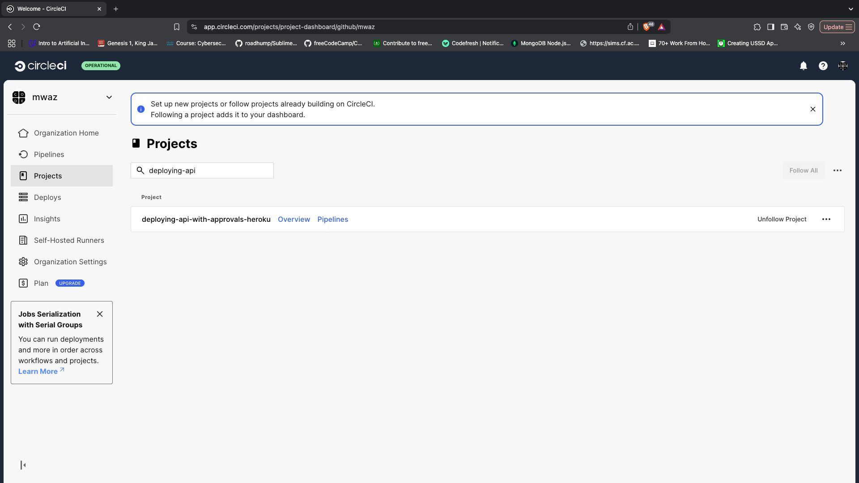Click the mwaz organization avatar
Viewport: 859px width, 483px height.
pyautogui.click(x=18, y=97)
